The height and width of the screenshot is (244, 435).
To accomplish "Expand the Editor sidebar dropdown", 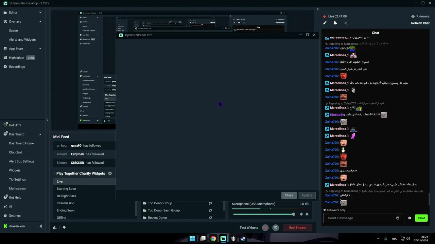I will tap(40, 13).
